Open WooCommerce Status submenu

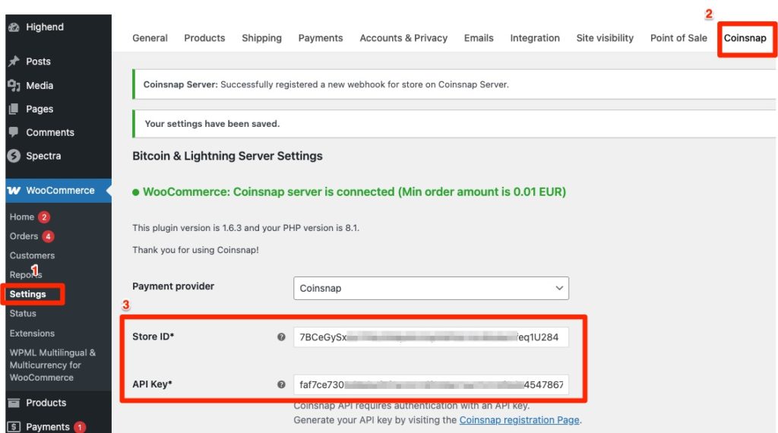pos(23,314)
